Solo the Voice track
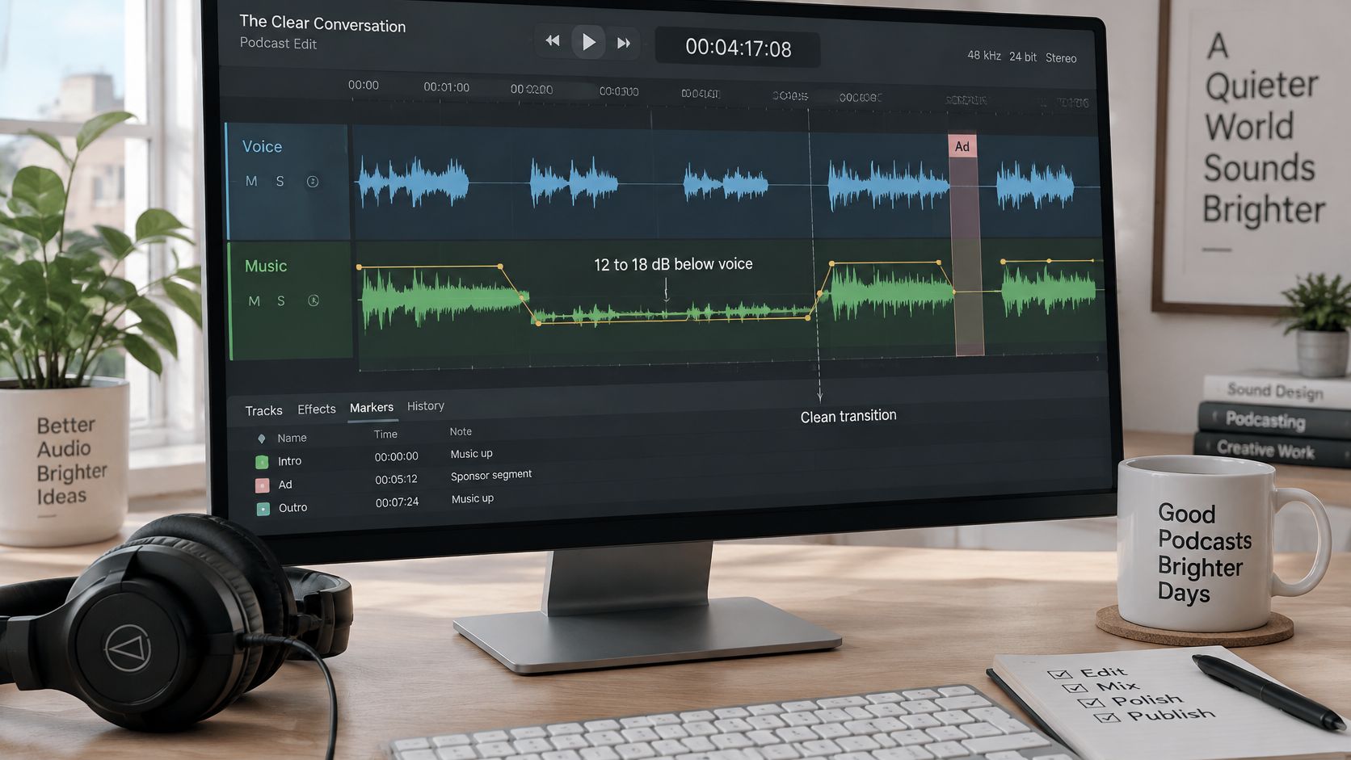 [280, 181]
